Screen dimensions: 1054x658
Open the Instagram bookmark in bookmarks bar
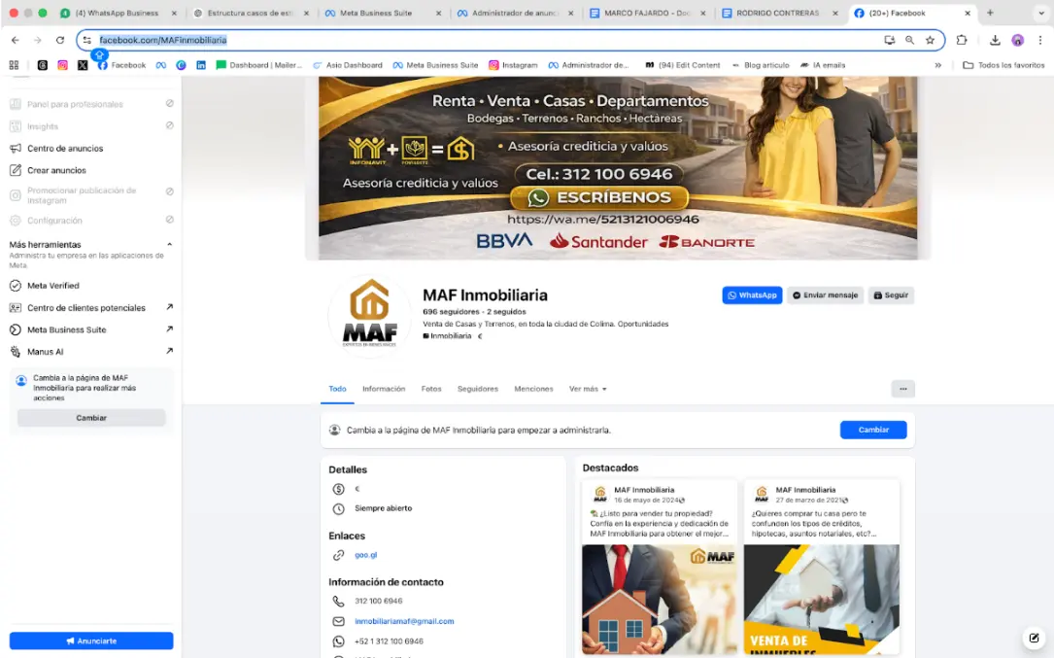513,65
